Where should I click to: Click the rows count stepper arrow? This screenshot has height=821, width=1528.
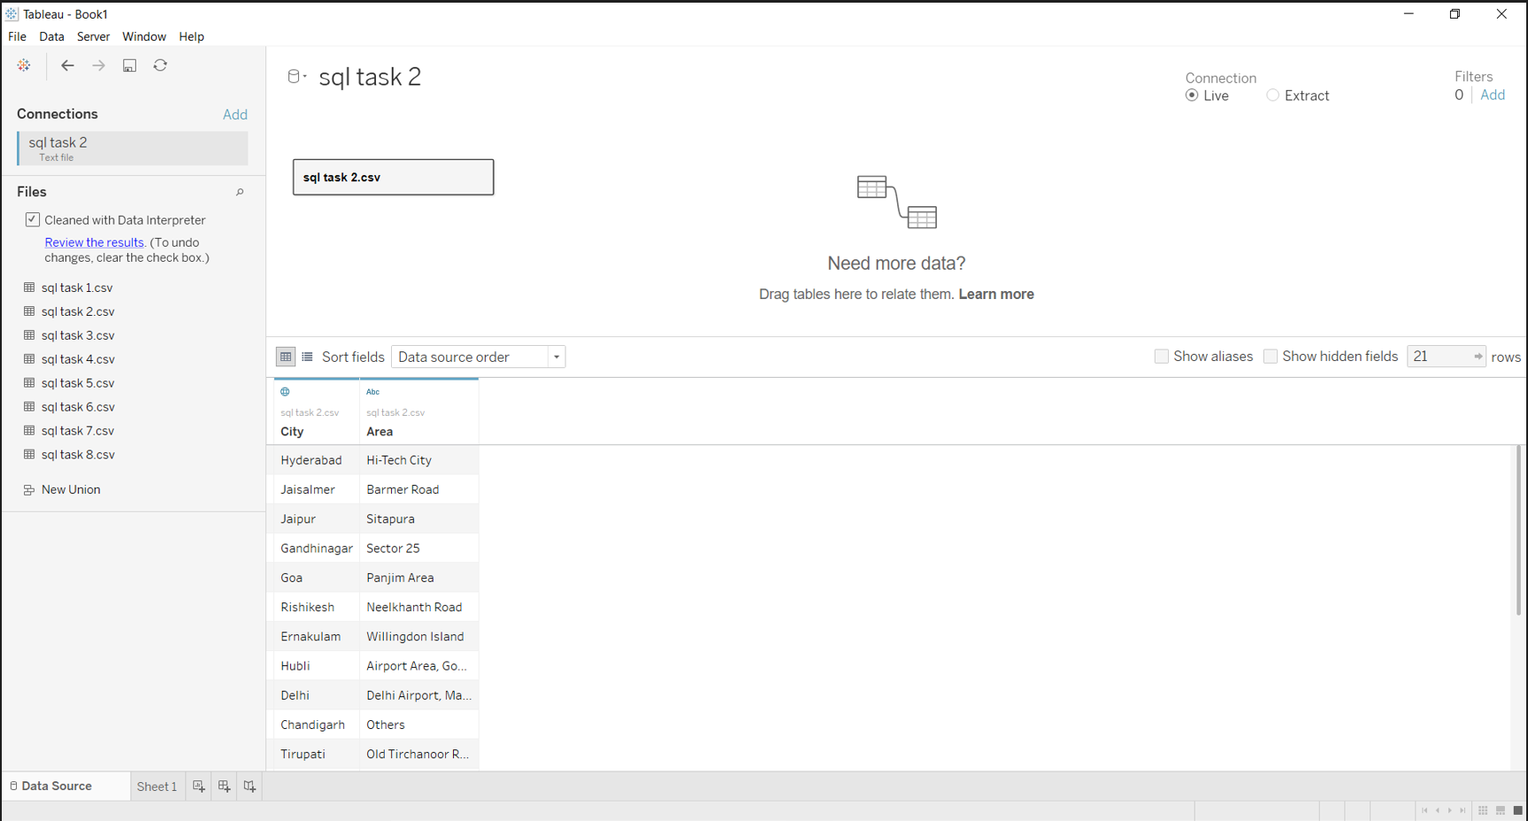[x=1478, y=356]
